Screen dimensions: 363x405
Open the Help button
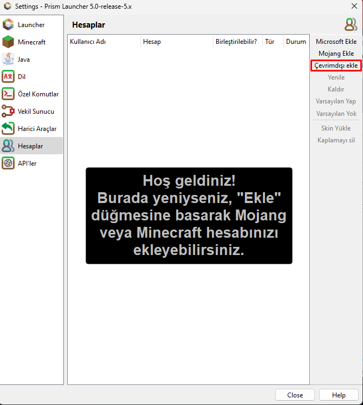(339, 395)
